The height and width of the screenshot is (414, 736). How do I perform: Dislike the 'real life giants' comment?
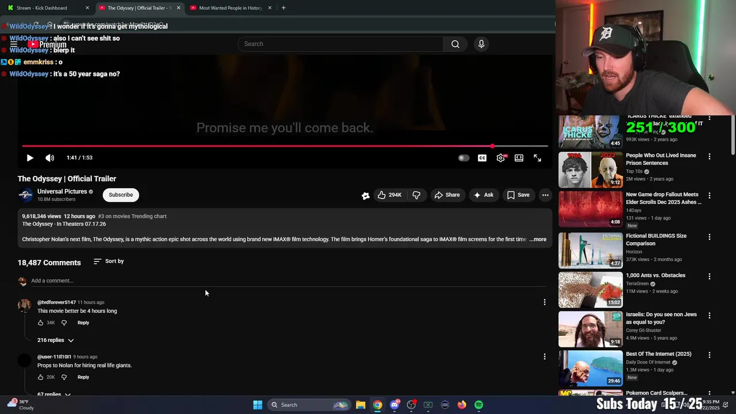click(x=64, y=377)
